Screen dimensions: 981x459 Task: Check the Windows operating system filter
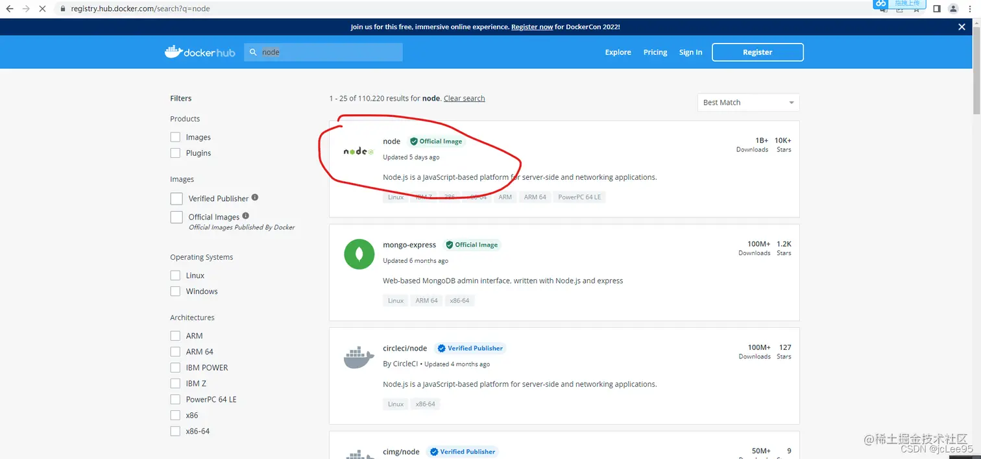[175, 291]
